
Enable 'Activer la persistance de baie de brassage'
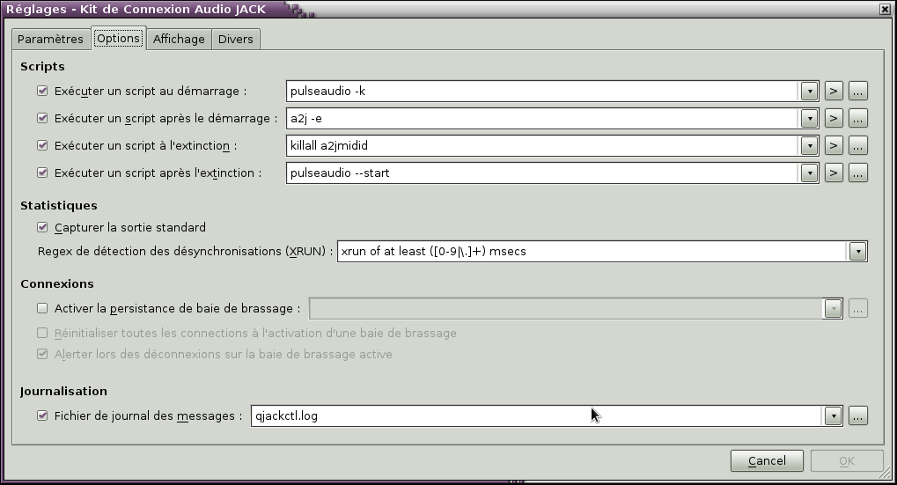point(42,308)
